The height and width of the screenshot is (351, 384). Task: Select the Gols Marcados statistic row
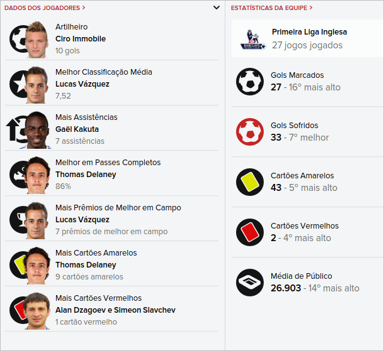[305, 82]
